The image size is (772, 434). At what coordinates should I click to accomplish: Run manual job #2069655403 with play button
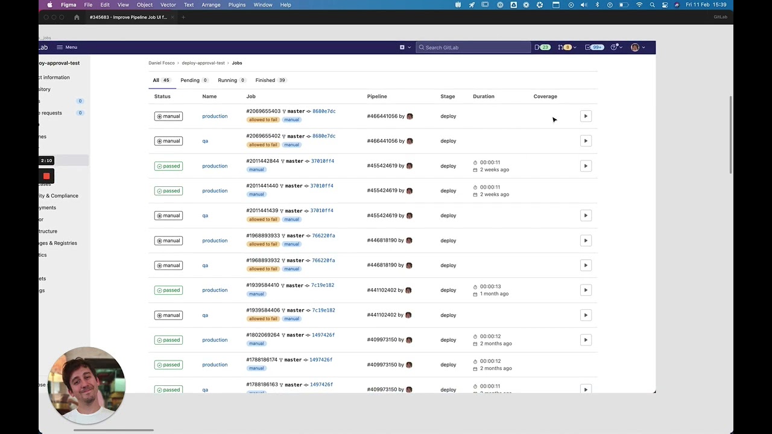point(586,116)
